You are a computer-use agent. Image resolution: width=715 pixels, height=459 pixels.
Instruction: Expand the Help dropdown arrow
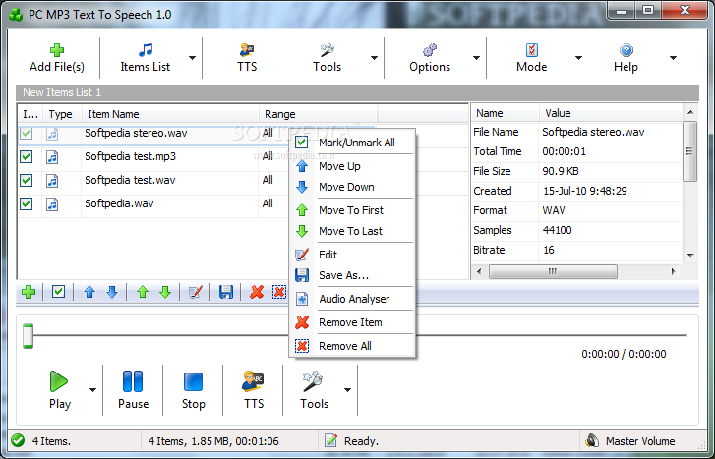[673, 58]
